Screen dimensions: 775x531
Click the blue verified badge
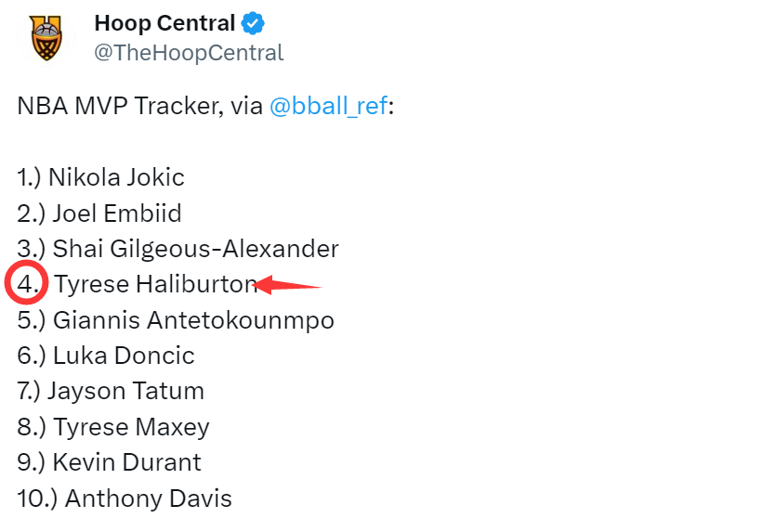click(x=254, y=23)
